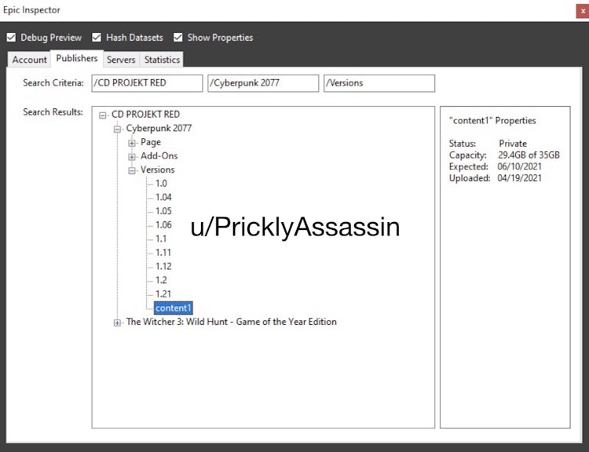Select the Publishers tab
Image resolution: width=589 pixels, height=452 pixels.
pos(77,59)
